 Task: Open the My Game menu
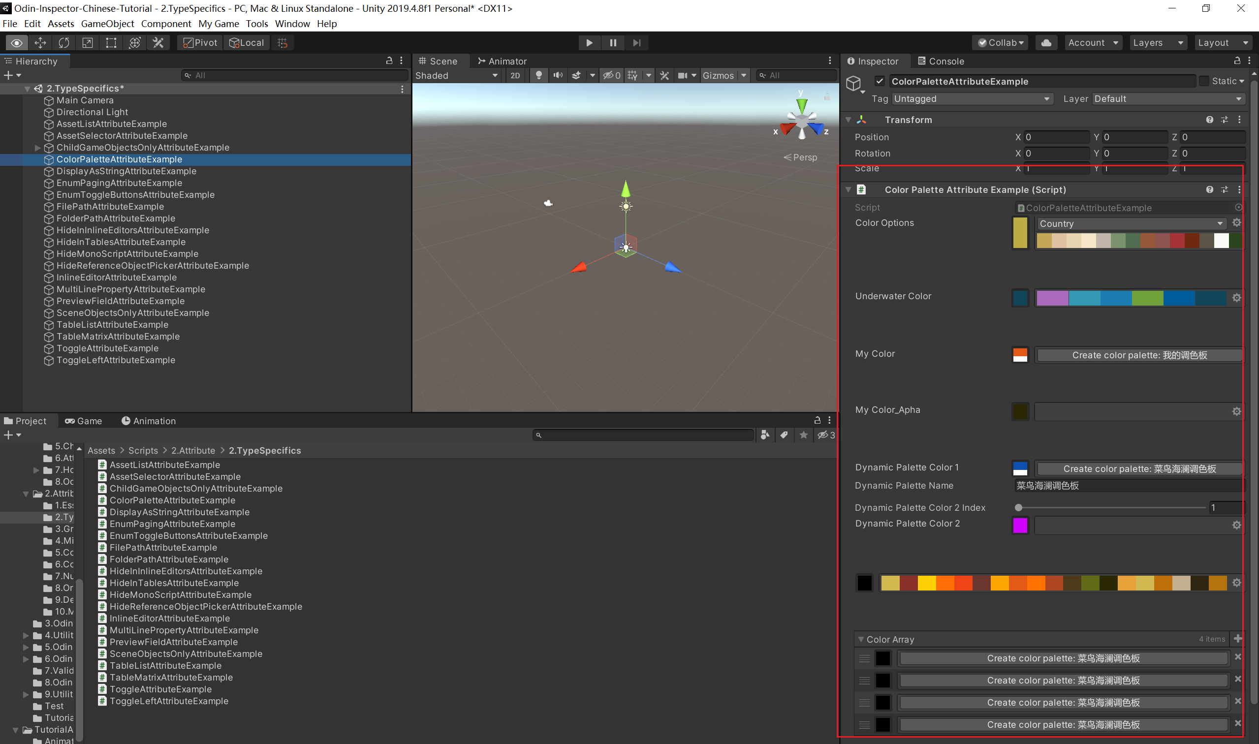[x=219, y=24]
